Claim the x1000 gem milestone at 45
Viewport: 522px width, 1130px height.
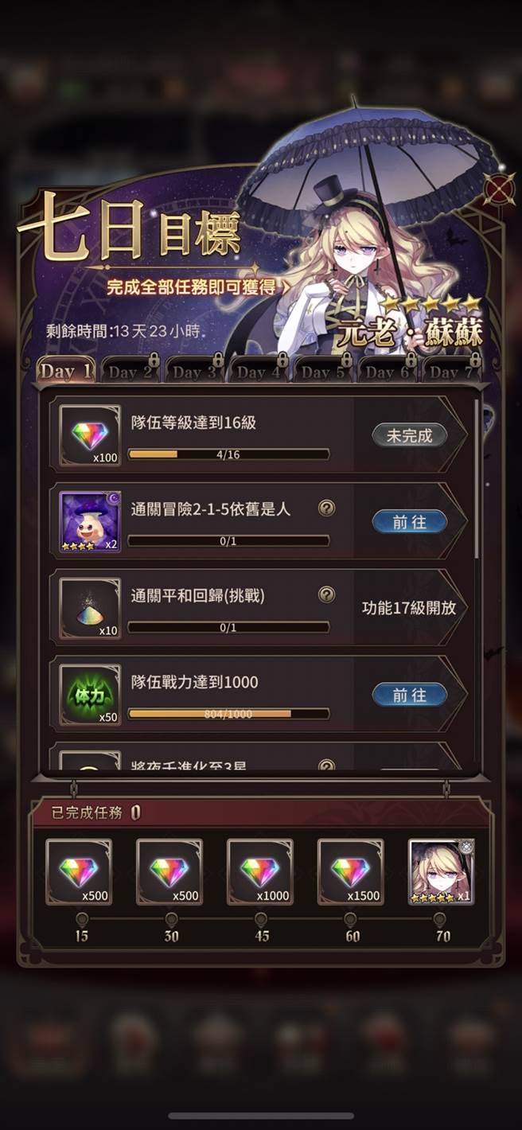coord(260,872)
